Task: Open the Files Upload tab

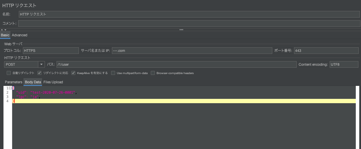Action: tap(53, 82)
